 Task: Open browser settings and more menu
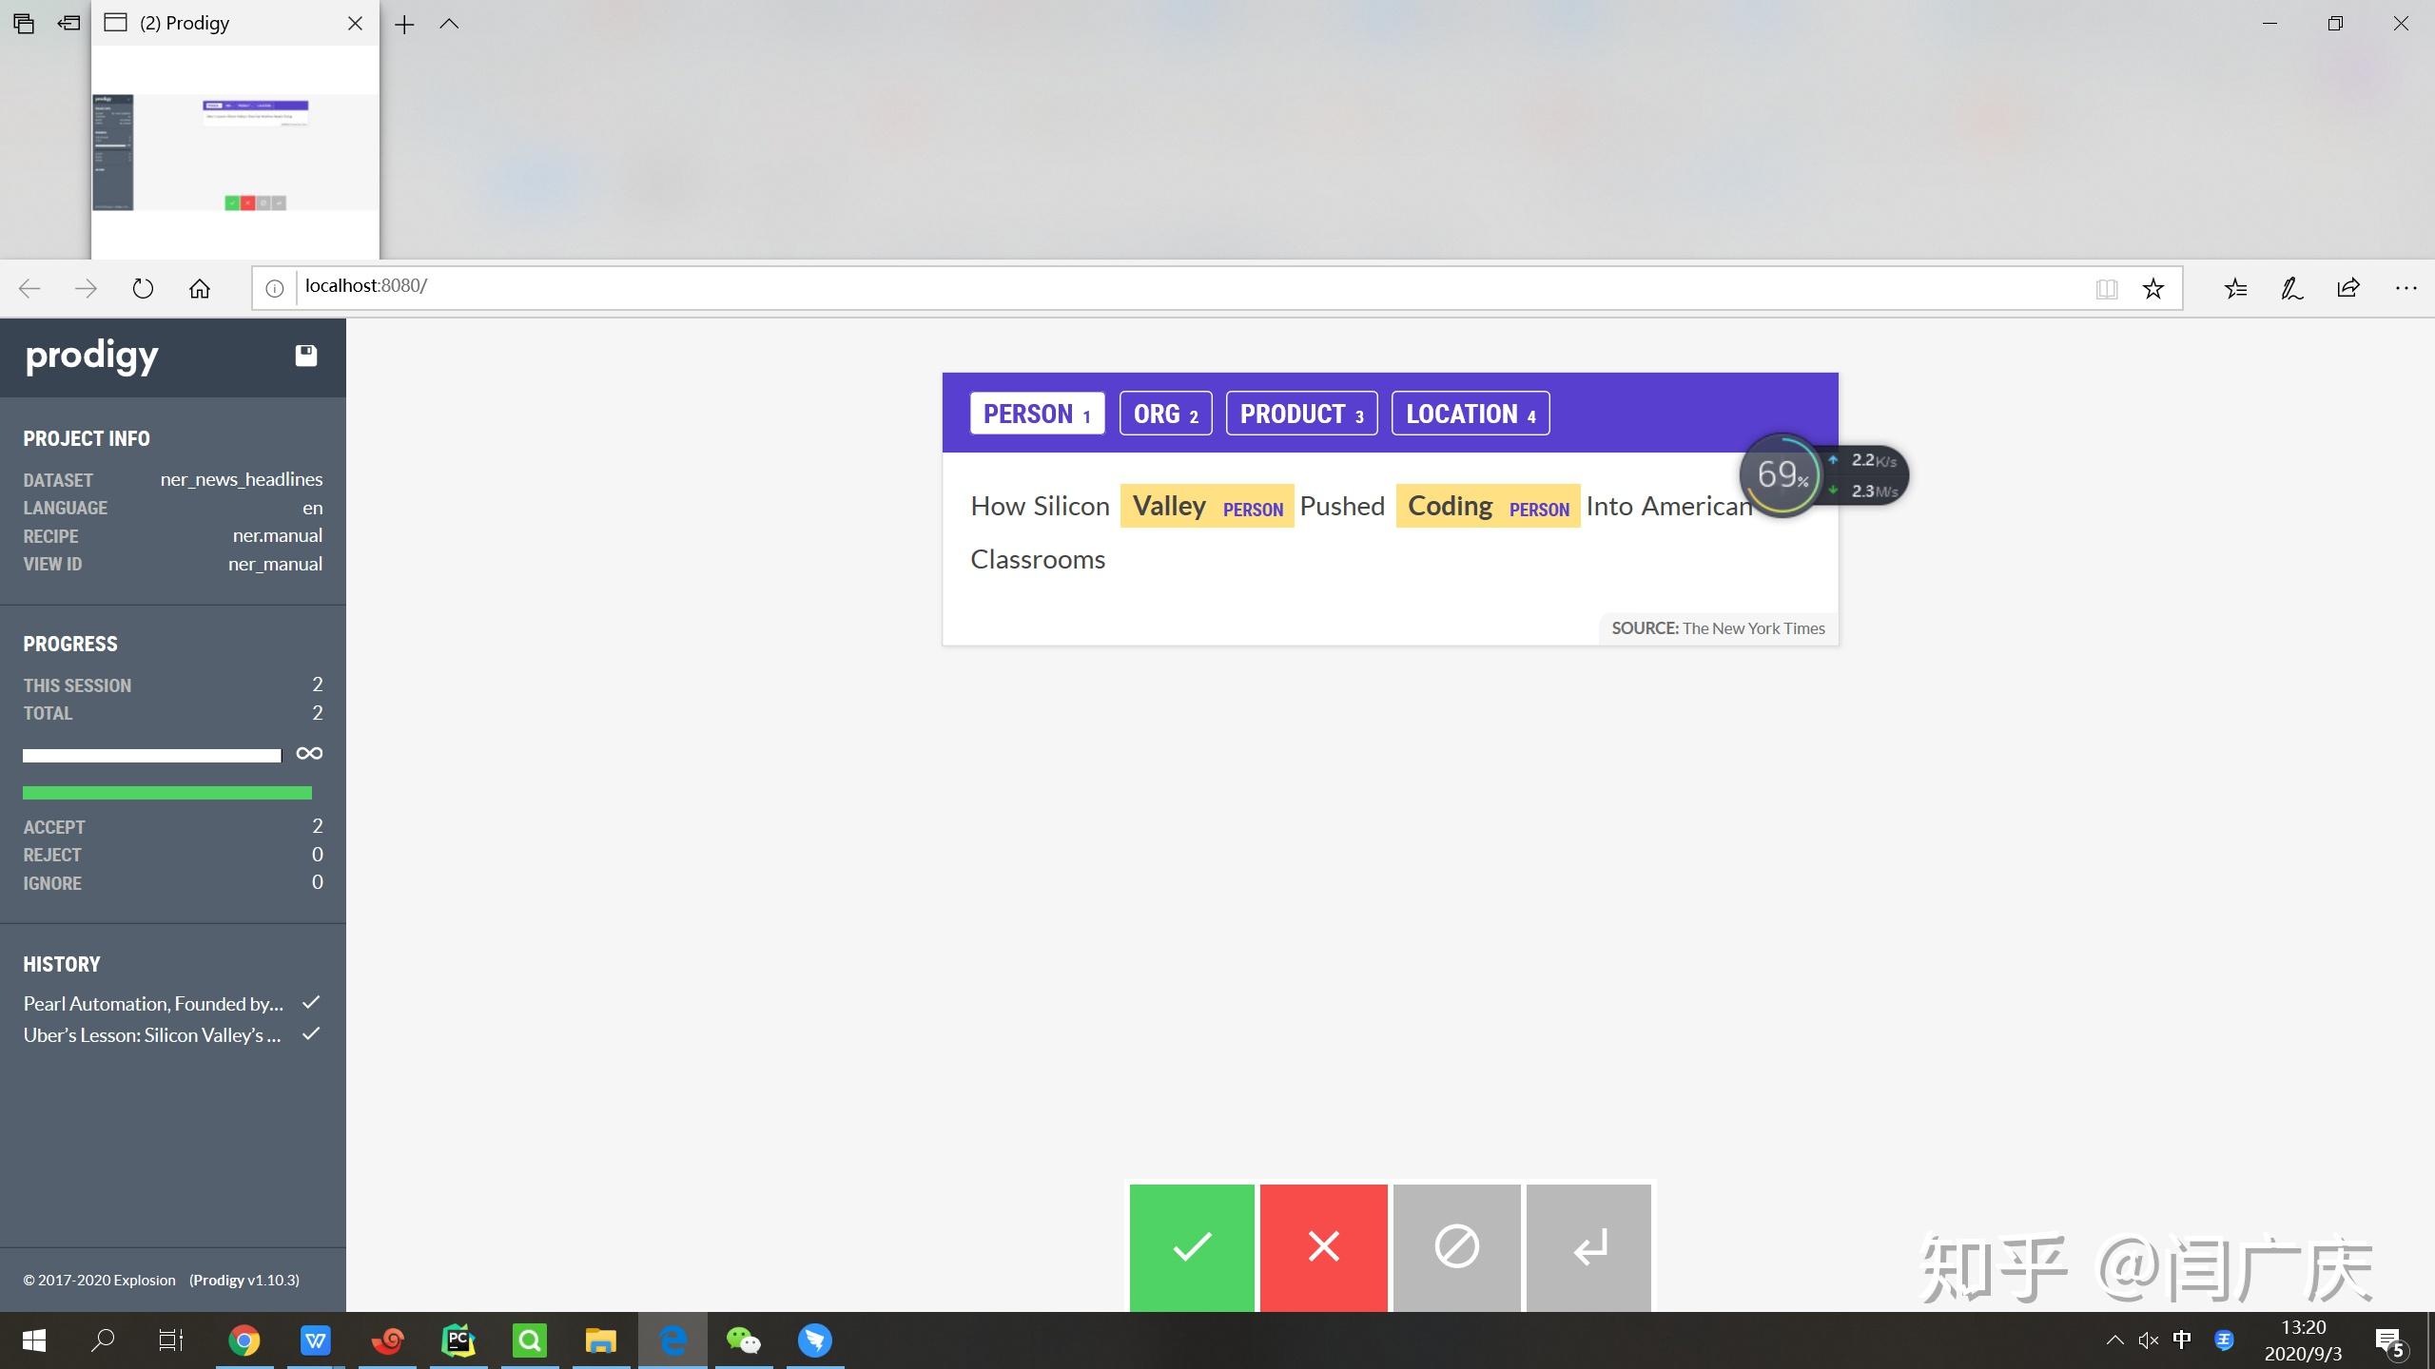point(2406,288)
